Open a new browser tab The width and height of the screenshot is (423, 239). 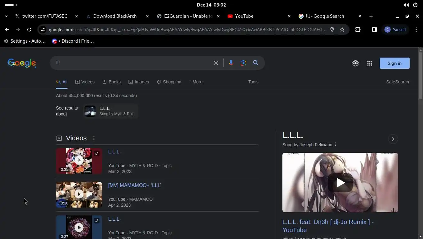coord(371,16)
